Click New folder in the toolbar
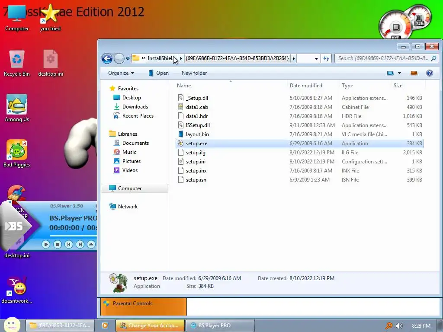The width and height of the screenshot is (443, 332). 194,73
